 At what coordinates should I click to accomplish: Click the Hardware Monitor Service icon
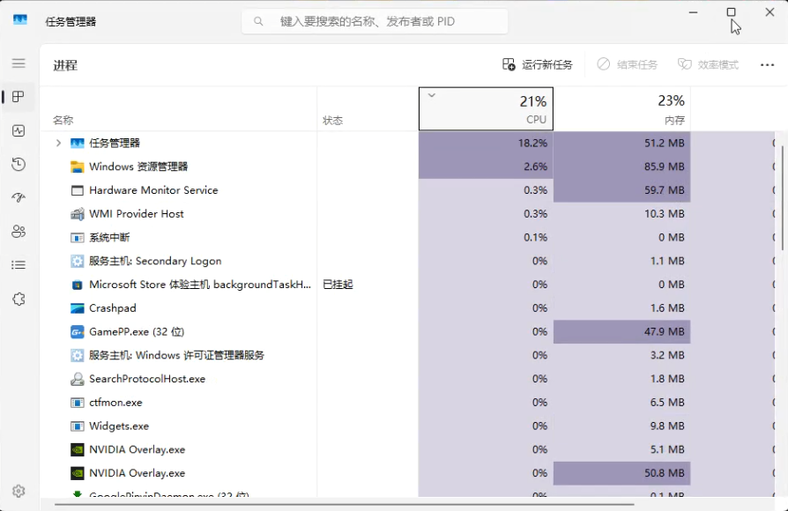[x=77, y=190]
